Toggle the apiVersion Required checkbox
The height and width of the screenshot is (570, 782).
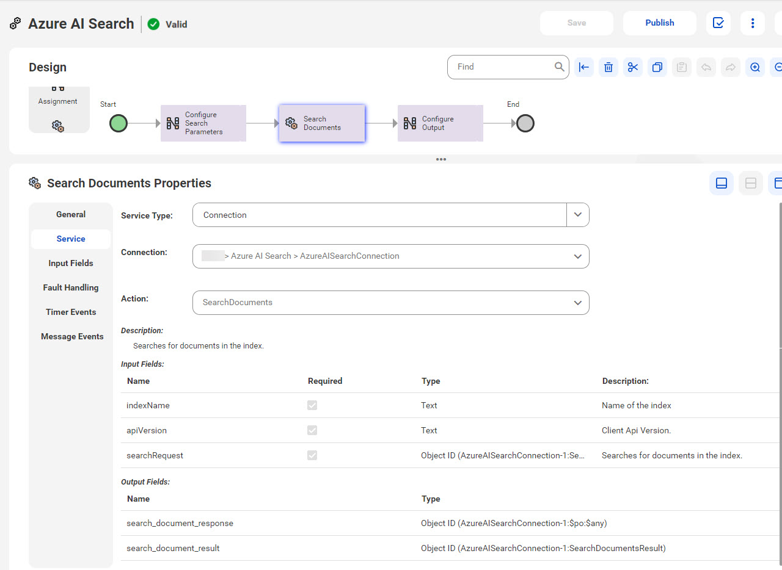[x=312, y=430]
